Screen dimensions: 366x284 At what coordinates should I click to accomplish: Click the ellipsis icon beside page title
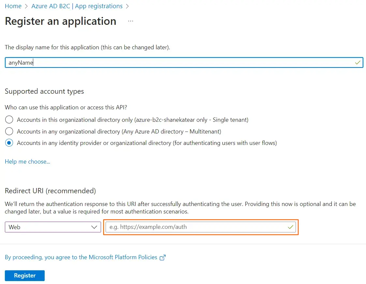click(130, 20)
